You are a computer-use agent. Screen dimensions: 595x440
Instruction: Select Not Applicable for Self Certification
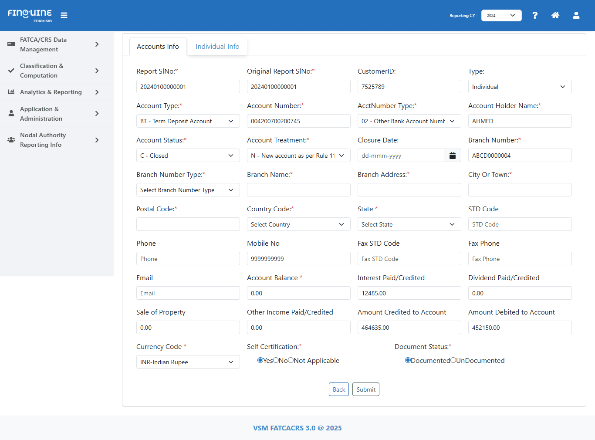(291, 360)
